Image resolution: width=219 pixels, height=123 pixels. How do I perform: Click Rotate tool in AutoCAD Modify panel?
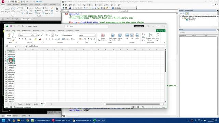tap(38, 8)
